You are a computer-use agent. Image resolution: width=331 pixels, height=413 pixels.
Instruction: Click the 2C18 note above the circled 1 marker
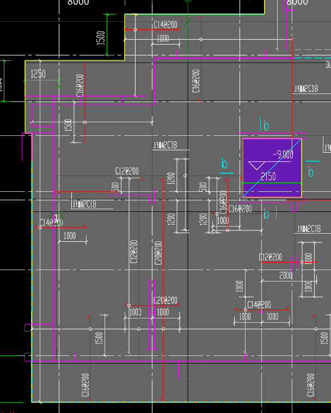(x=84, y=204)
